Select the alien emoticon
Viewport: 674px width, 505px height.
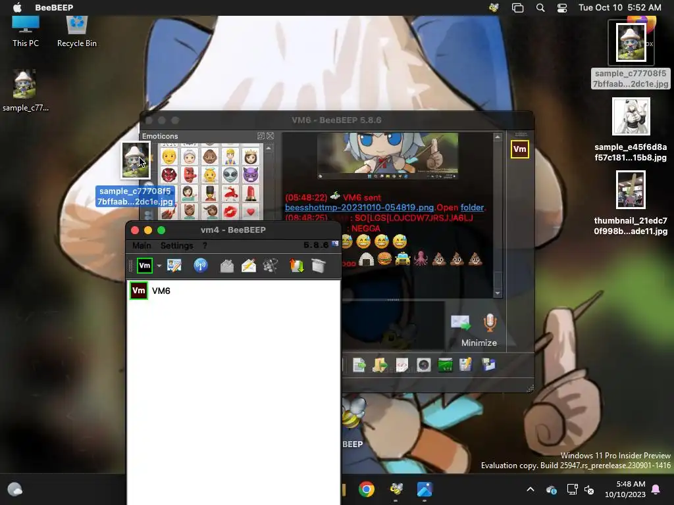coord(230,175)
